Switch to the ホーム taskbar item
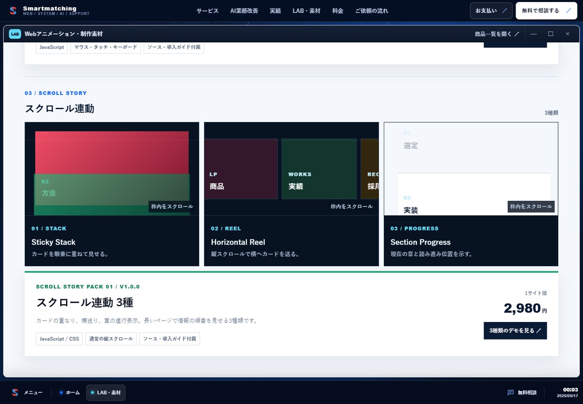 [x=70, y=393]
